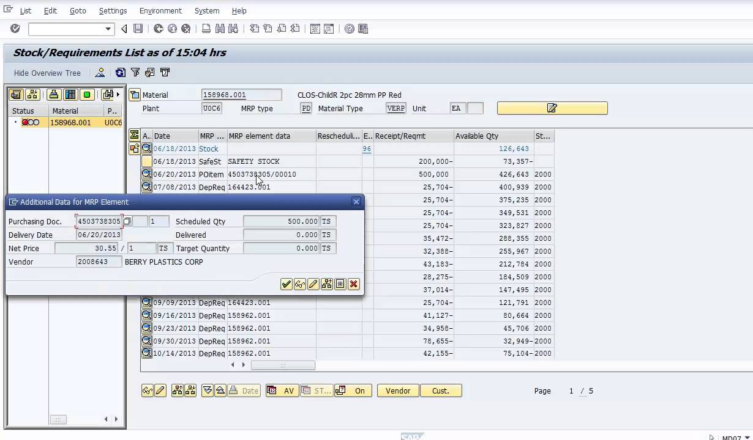Open the Environment menu
The height and width of the screenshot is (440, 753).
[160, 10]
